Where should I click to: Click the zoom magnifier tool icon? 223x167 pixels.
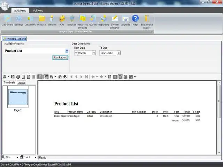pyautogui.click(x=52, y=77)
